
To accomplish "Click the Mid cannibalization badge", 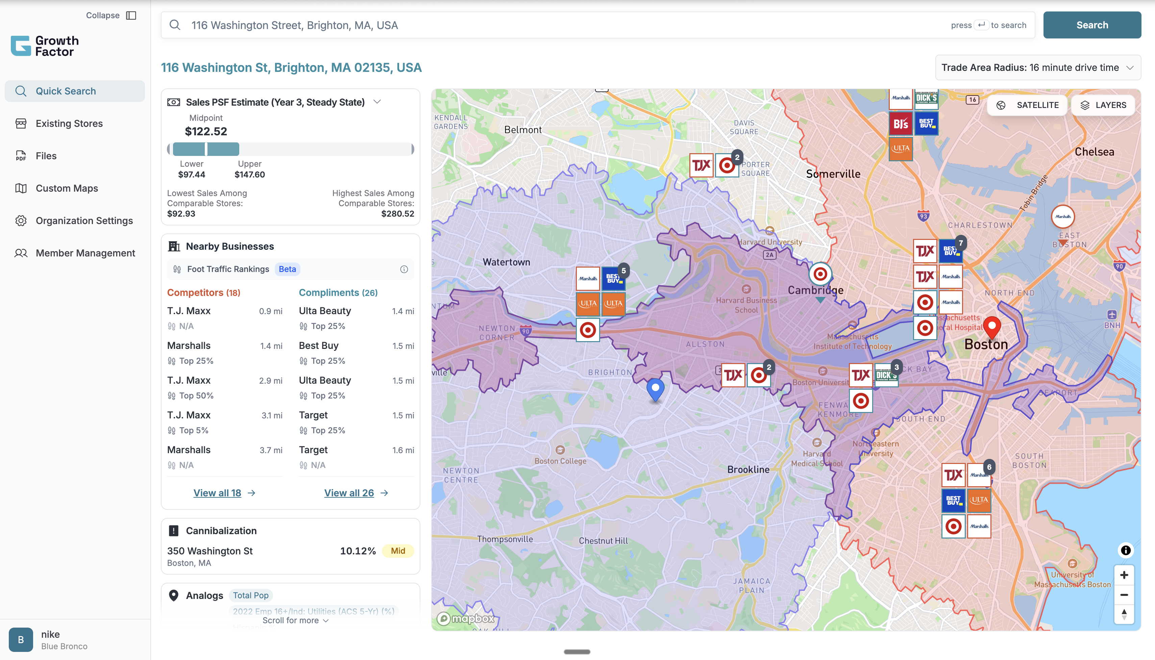I will [x=397, y=551].
